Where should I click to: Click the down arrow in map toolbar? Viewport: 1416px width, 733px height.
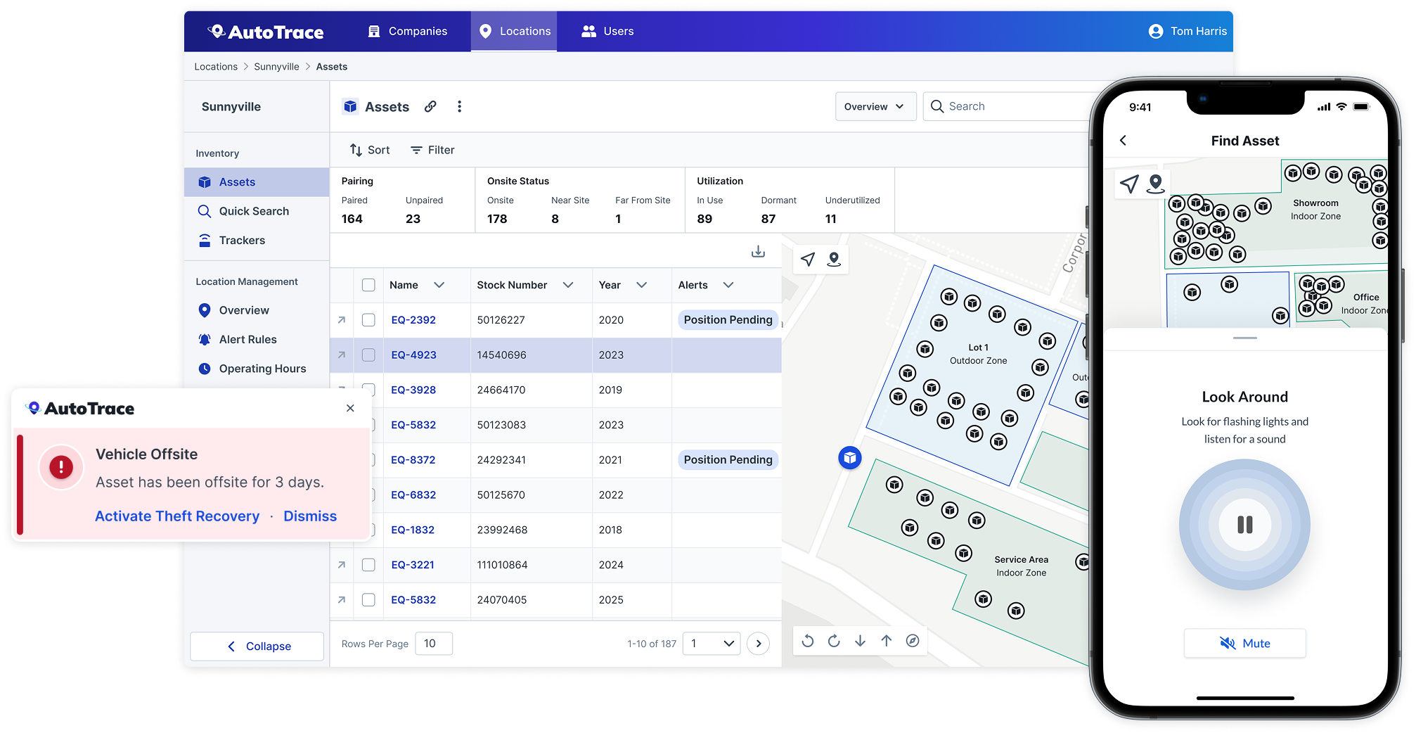[x=860, y=641]
